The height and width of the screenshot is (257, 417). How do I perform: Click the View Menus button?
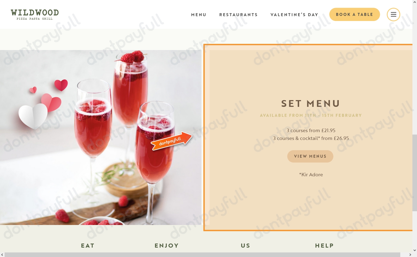[310, 156]
